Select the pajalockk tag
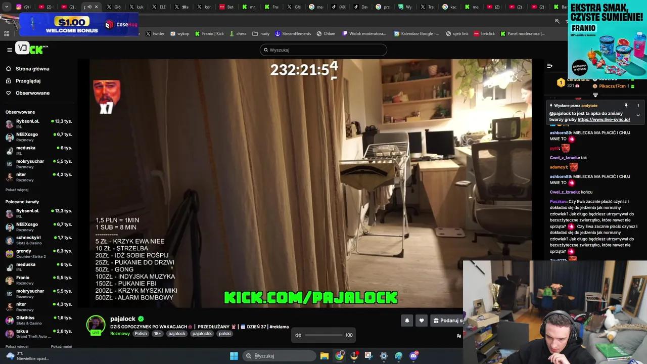Screen dimensions: 647x364 tap(202, 334)
